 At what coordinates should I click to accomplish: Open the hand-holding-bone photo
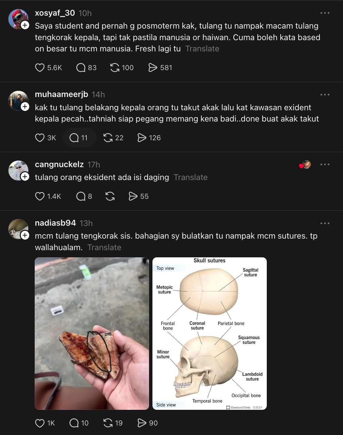[x=92, y=334]
